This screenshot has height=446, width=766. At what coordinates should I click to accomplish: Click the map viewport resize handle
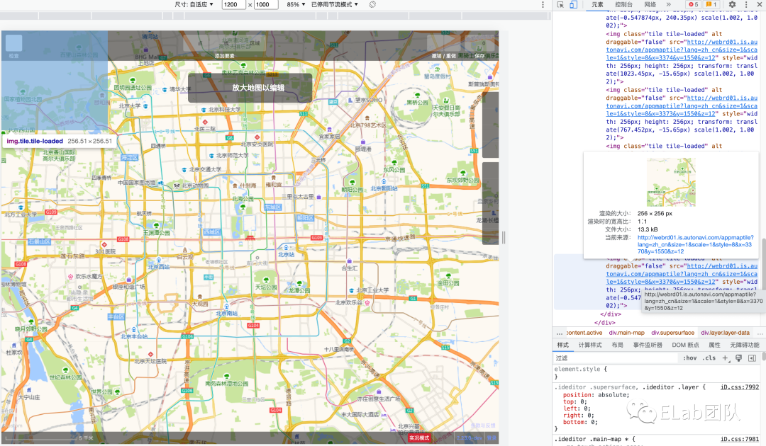[503, 237]
